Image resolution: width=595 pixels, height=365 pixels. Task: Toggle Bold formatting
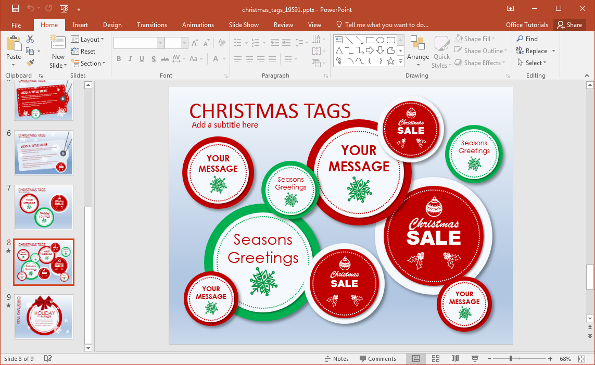pos(119,59)
